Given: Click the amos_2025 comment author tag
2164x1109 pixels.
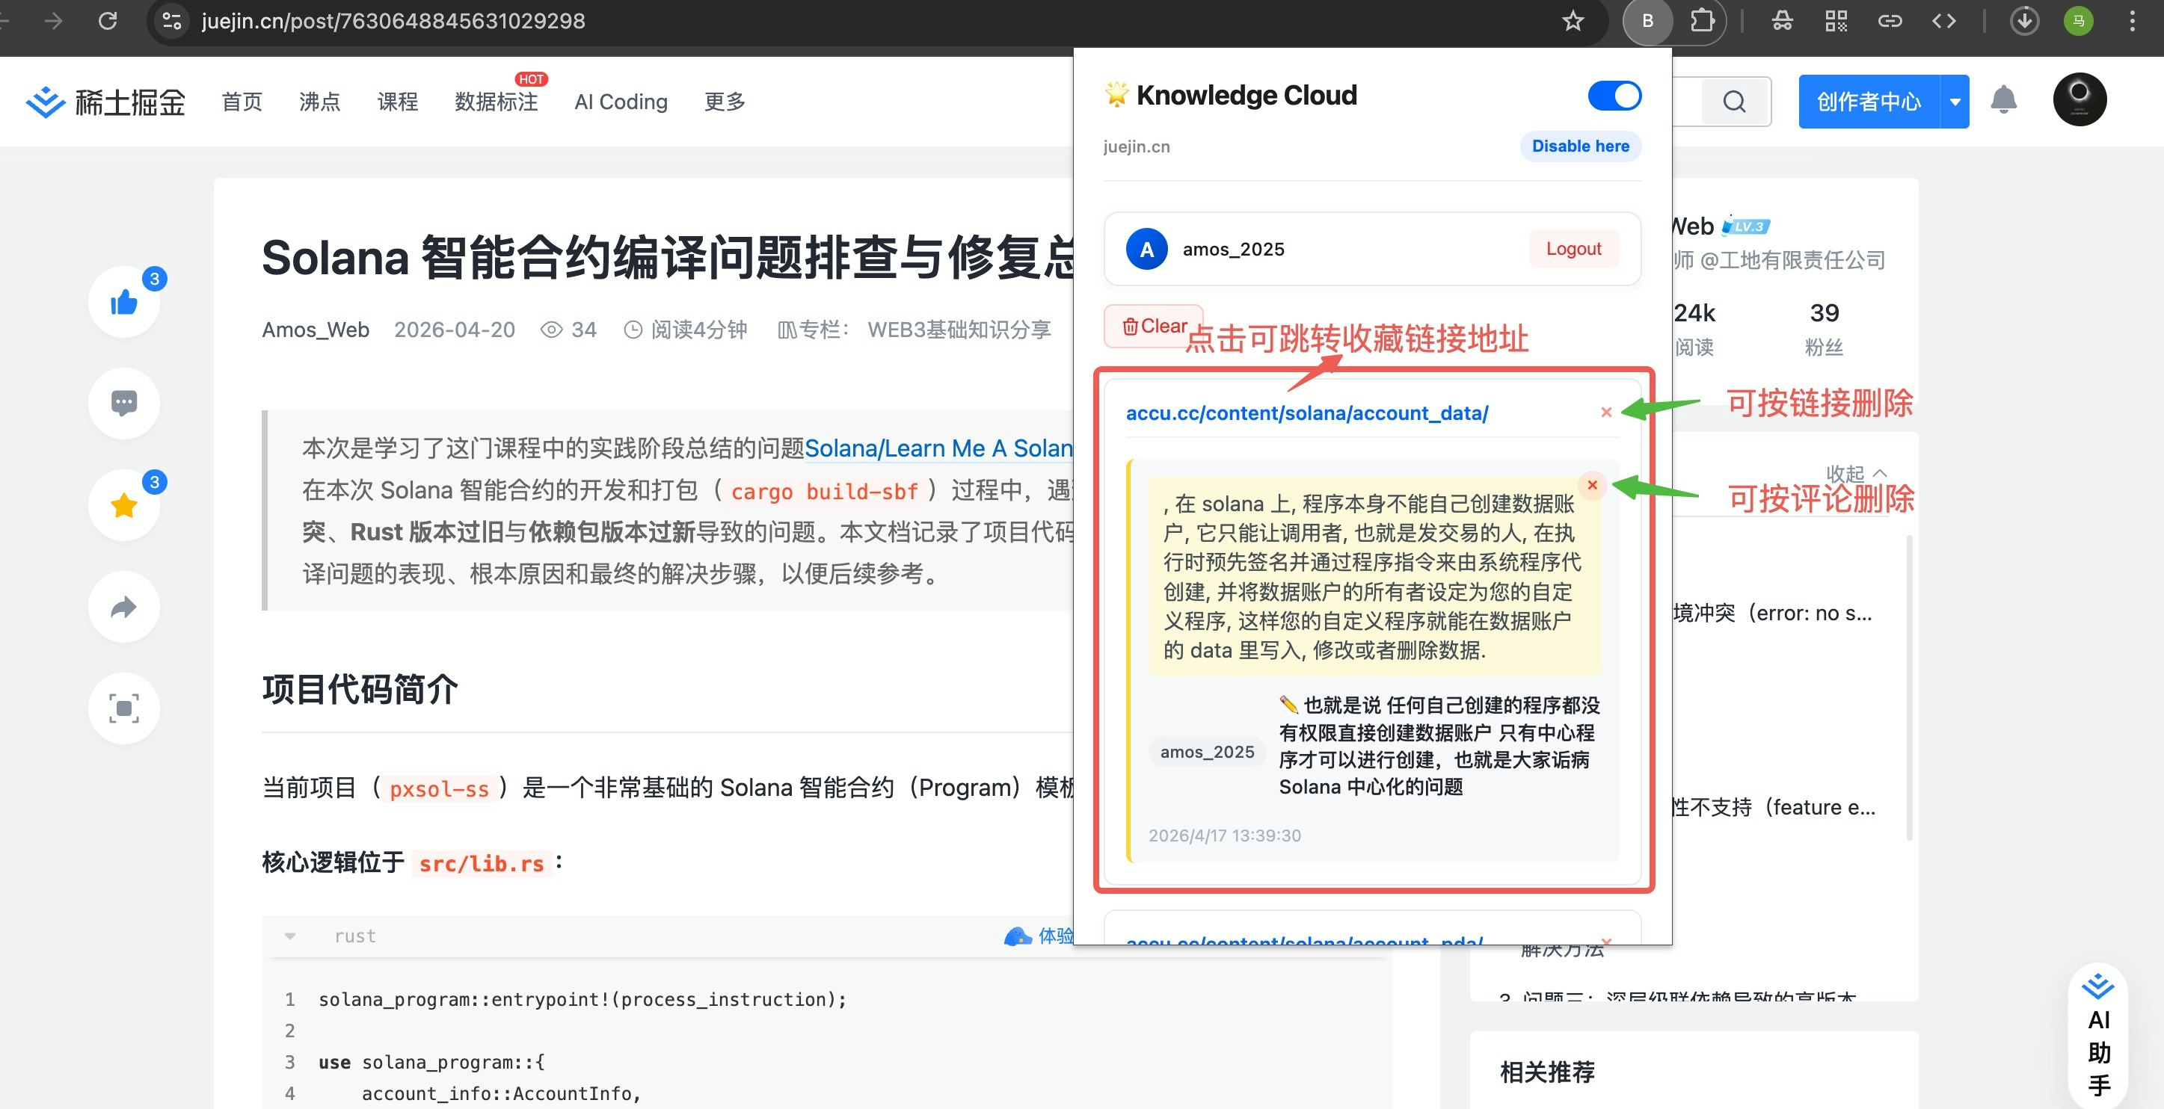Looking at the screenshot, I should click(x=1207, y=753).
